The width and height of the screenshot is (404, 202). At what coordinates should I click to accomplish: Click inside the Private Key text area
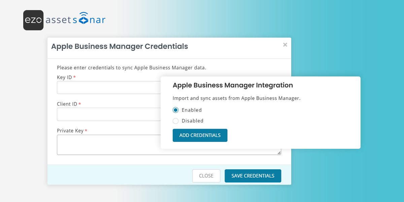[x=108, y=145]
